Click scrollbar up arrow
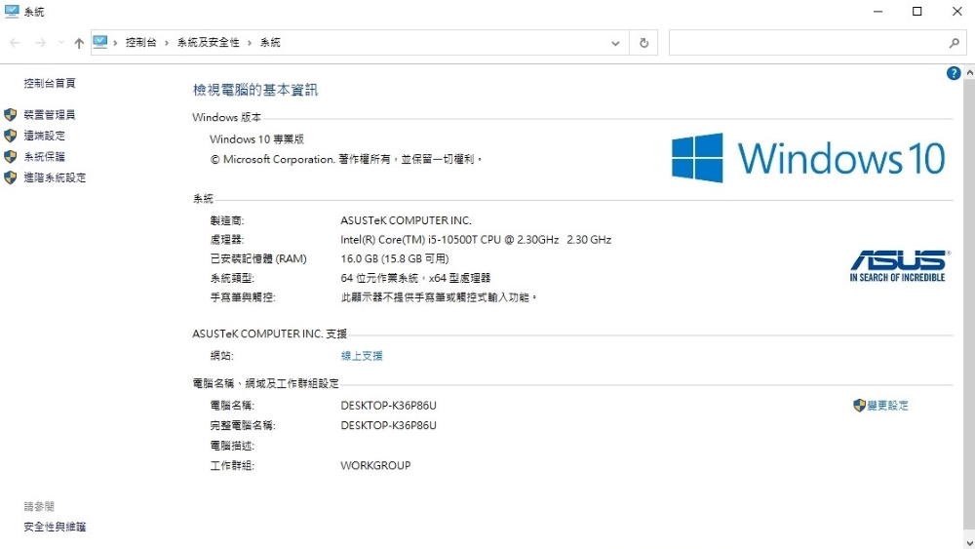975x549 pixels. [x=969, y=73]
